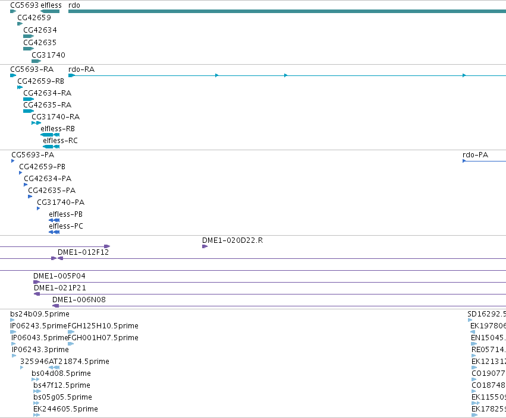Click the CG5693-PA protein label
This screenshot has width=506, height=418.
pyautogui.click(x=33, y=155)
